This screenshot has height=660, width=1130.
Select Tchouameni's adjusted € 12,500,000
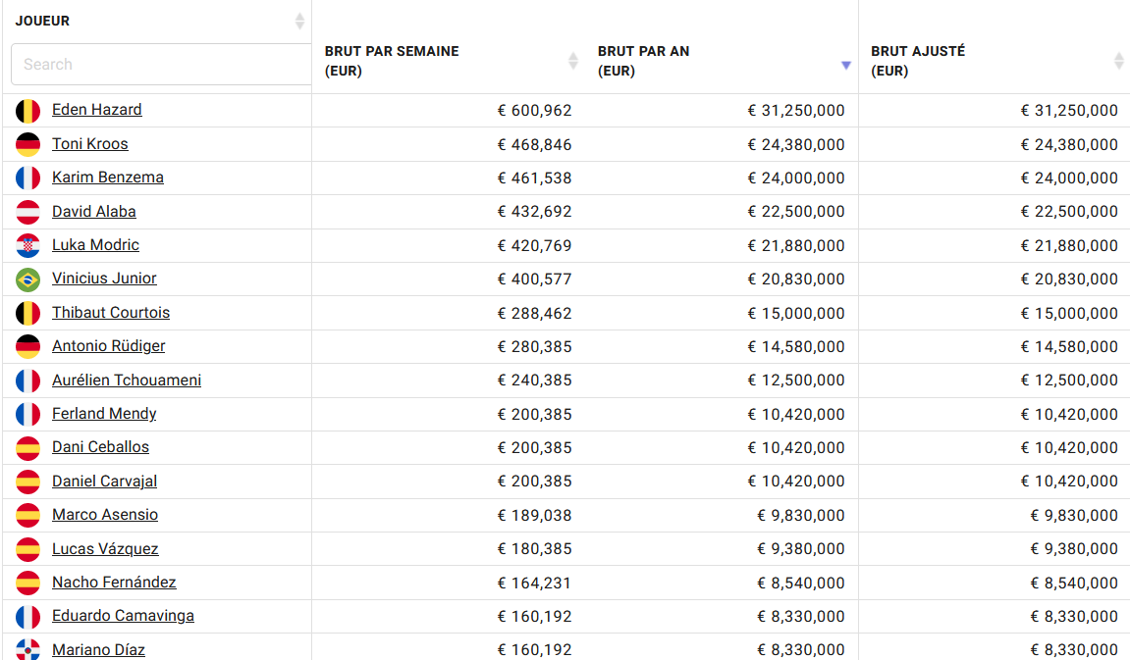click(1069, 381)
